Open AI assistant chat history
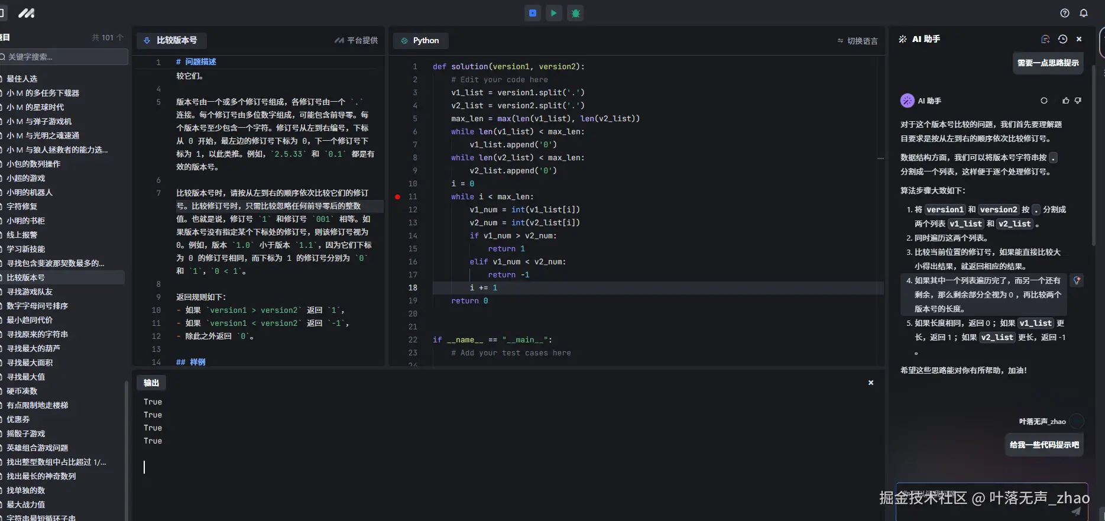This screenshot has width=1105, height=521. [x=1062, y=39]
